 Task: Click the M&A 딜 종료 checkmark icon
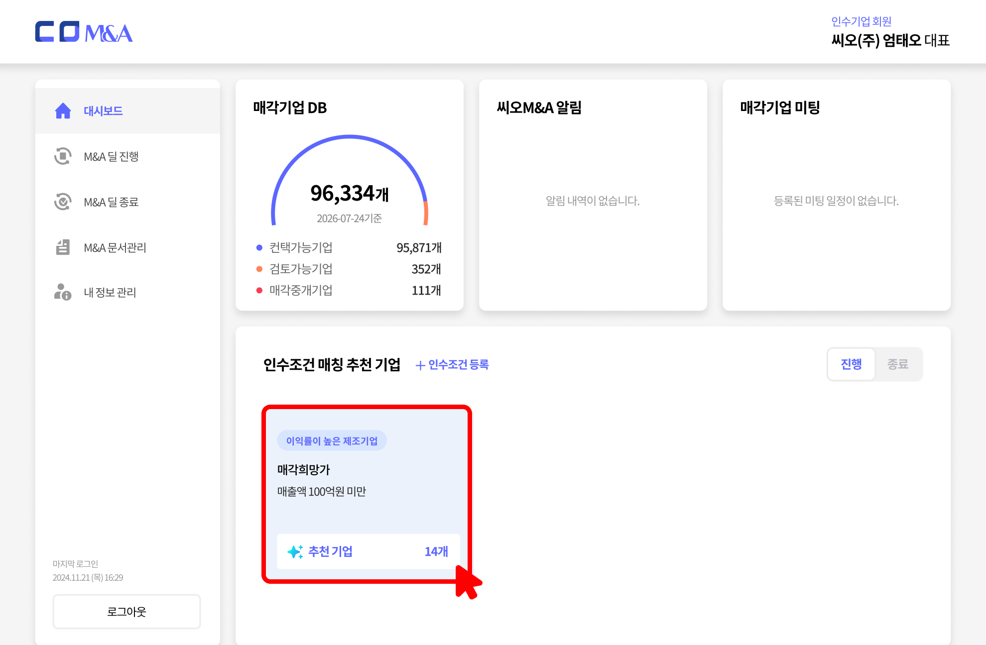coord(63,202)
